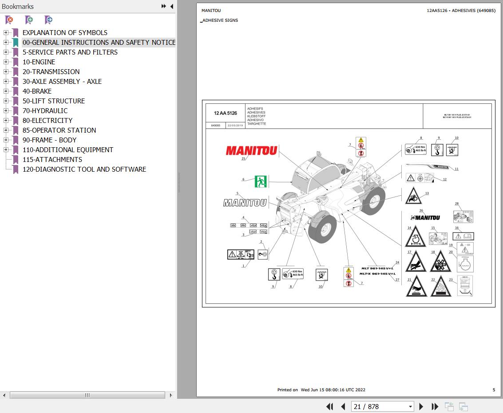
Task: Go to the next page
Action: 421,407
